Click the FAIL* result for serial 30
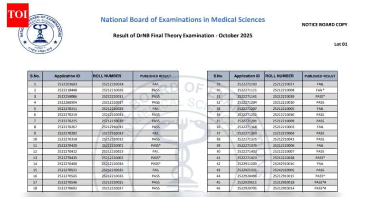This screenshot has width=365, height=197. point(320,90)
